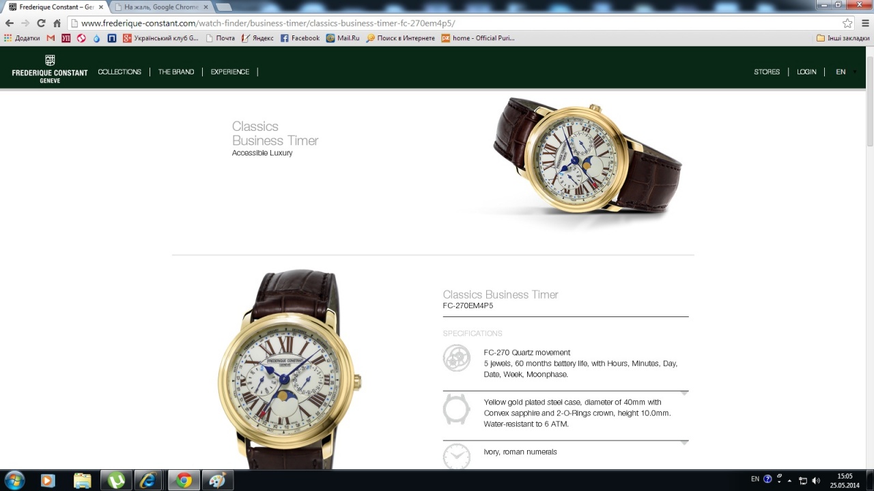Open the blue water-drop bookmark icon
Screen dimensions: 874x491
(x=97, y=38)
